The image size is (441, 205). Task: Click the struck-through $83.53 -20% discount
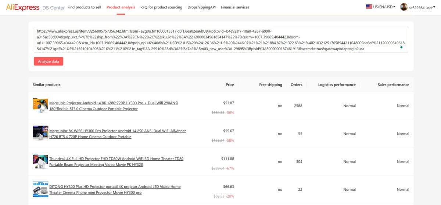[x=224, y=196]
